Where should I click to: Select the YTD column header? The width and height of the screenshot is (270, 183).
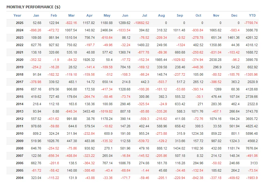252,15
